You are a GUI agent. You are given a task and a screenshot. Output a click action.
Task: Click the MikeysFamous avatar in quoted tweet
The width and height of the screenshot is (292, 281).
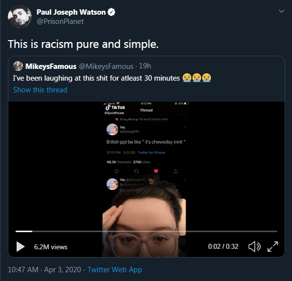18,66
